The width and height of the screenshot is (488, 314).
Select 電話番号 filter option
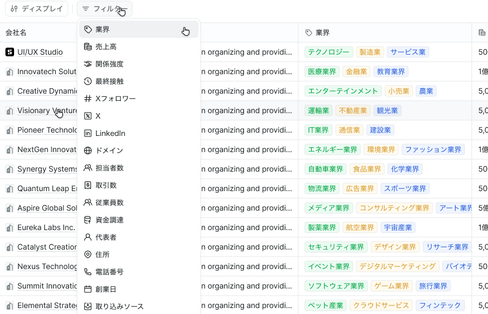point(138,272)
